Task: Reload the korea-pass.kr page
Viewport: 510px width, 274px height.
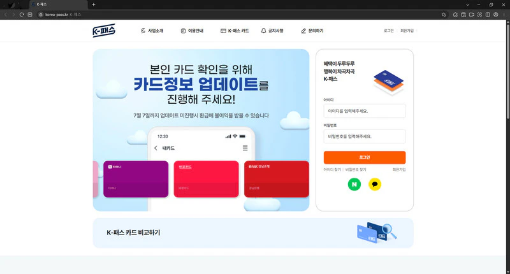Action: (x=22, y=15)
